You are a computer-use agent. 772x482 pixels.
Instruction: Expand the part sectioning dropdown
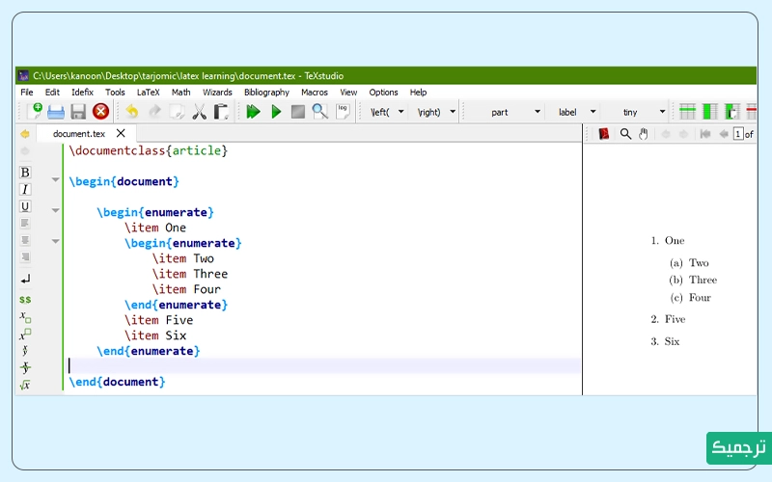pyautogui.click(x=538, y=112)
